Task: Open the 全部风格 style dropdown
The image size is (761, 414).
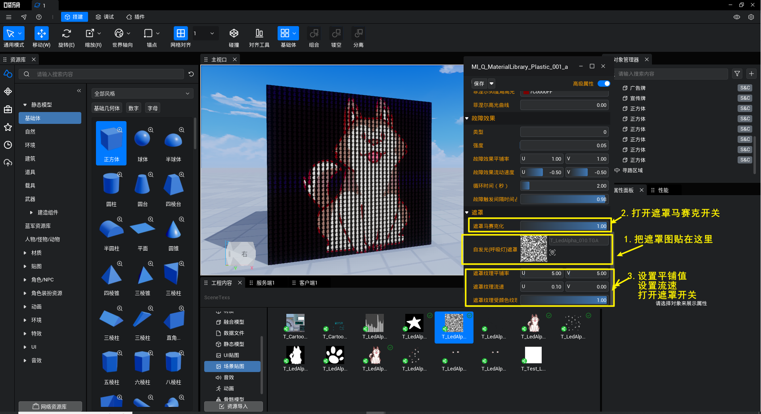Action: click(x=142, y=93)
